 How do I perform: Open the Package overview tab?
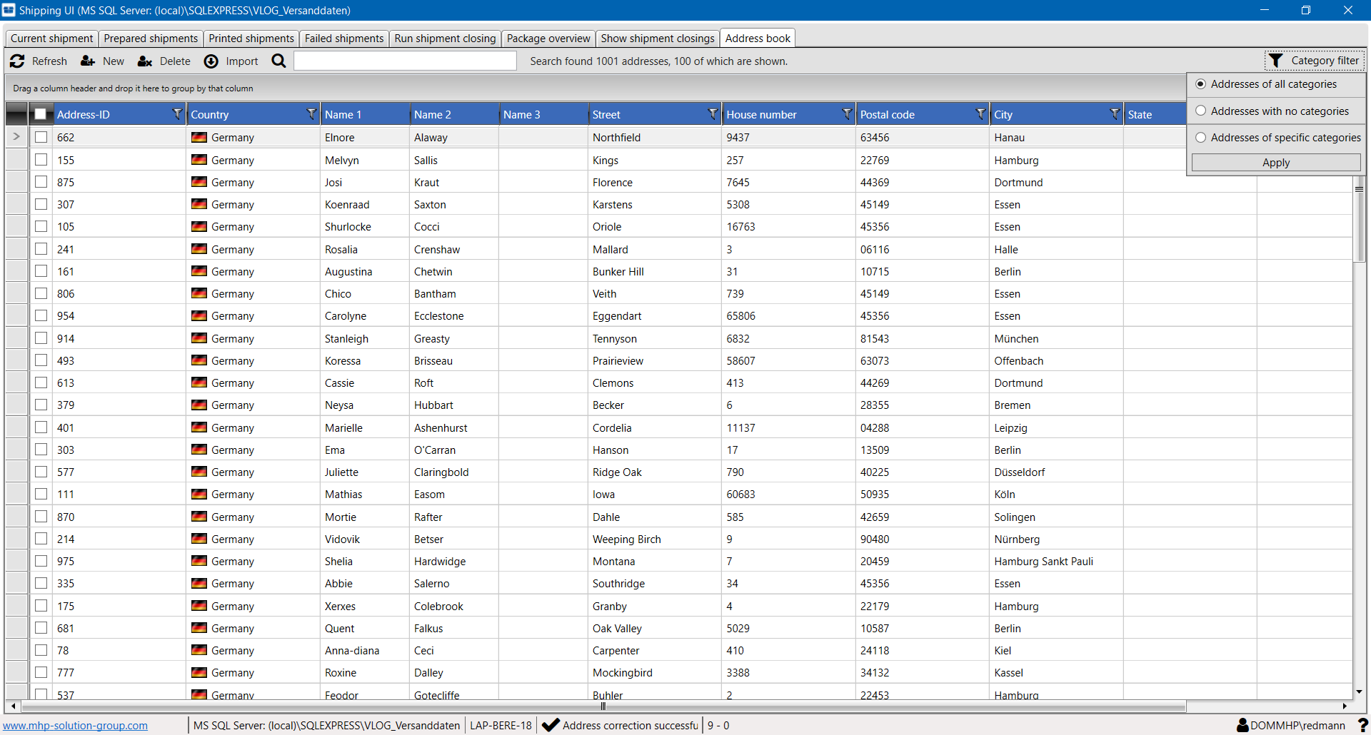point(548,39)
